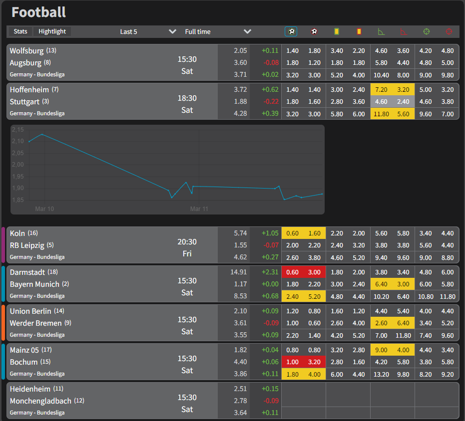Open the Werder Bremen team name
This screenshot has width=465, height=421.
click(35, 323)
